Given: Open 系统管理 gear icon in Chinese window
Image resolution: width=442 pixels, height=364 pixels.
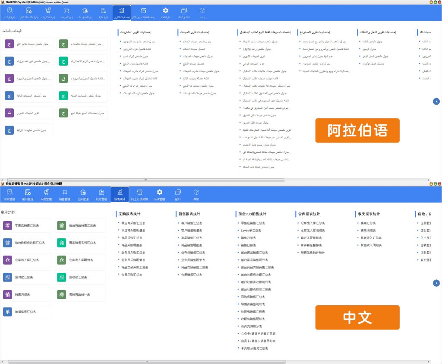Looking at the screenshot, I should click(x=160, y=195).
